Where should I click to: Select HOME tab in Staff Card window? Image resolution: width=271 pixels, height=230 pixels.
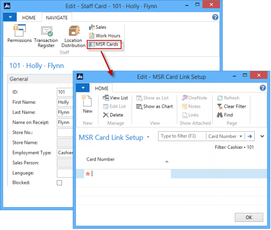click(29, 18)
